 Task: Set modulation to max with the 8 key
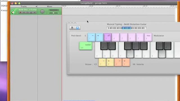click(148, 37)
